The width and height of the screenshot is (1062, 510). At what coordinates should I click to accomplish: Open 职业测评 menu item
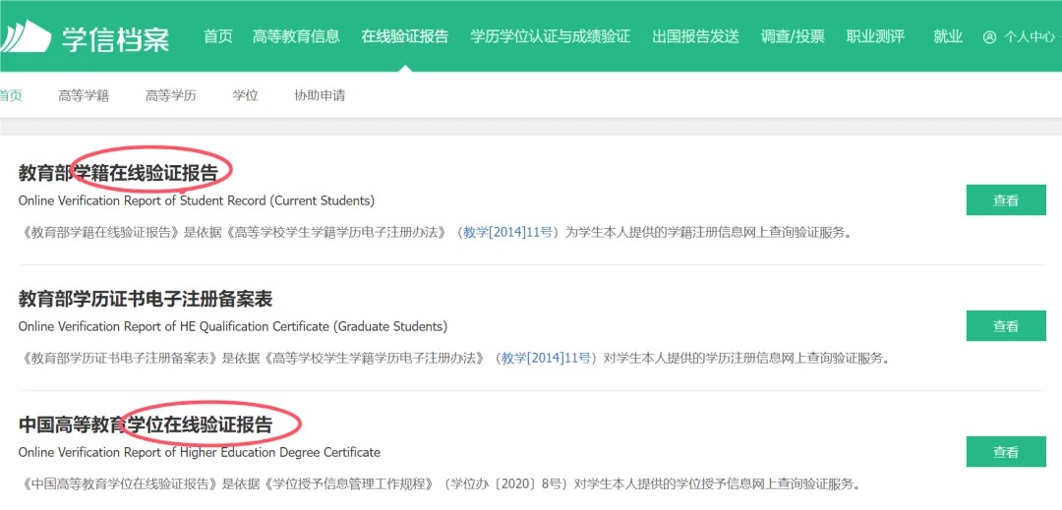875,36
